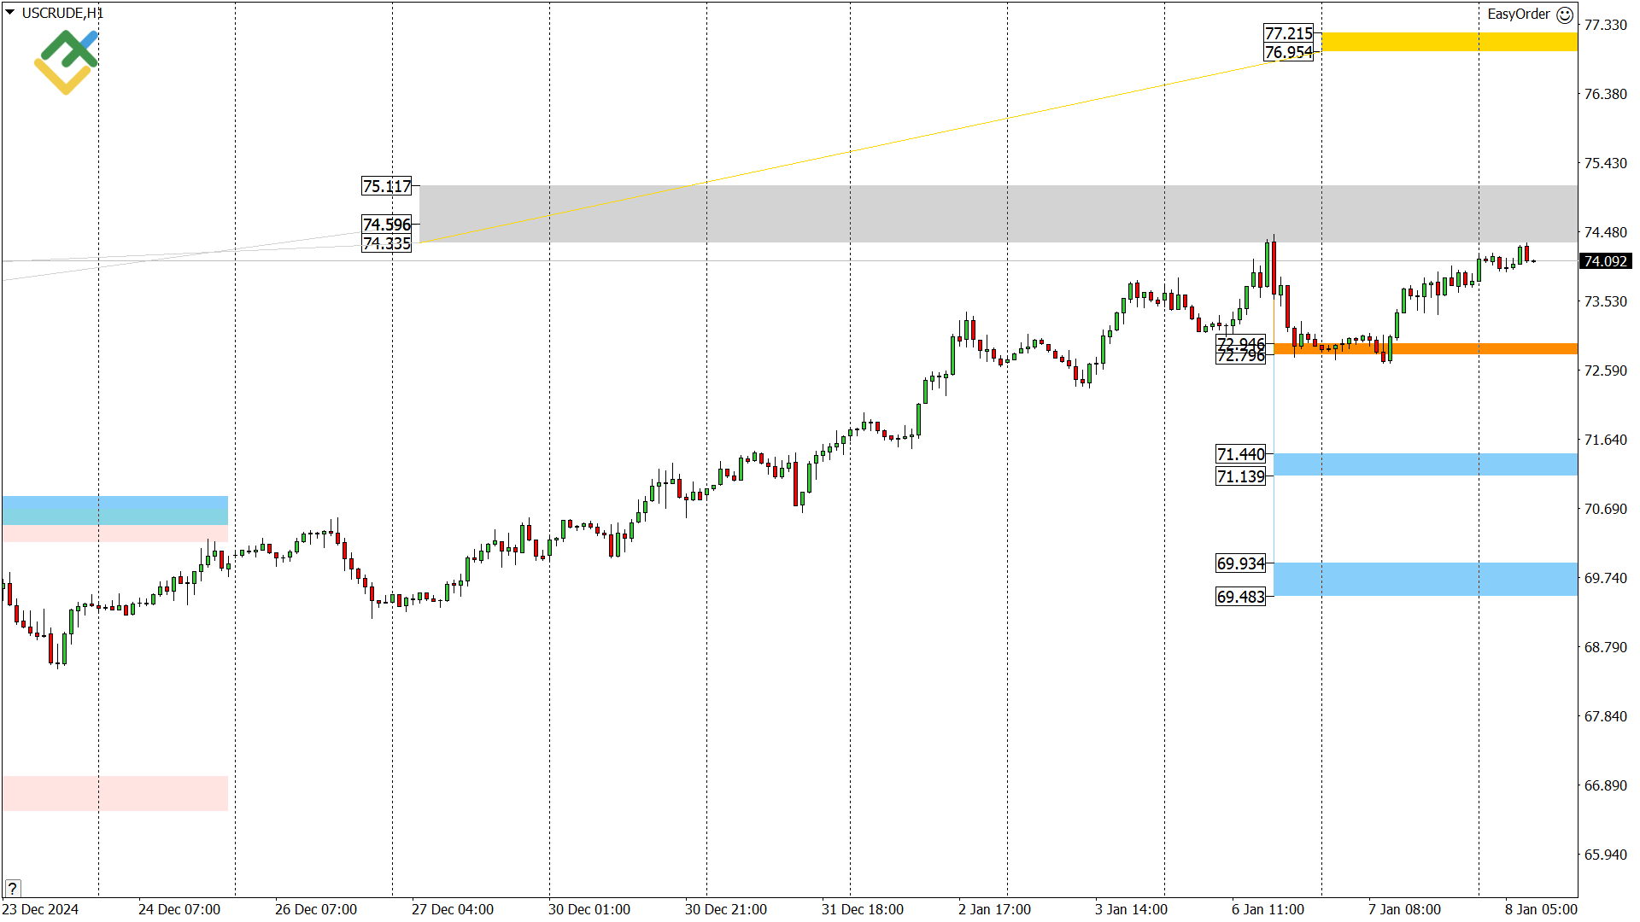Click the EasyOrder label text
The height and width of the screenshot is (922, 1640).
click(x=1518, y=15)
